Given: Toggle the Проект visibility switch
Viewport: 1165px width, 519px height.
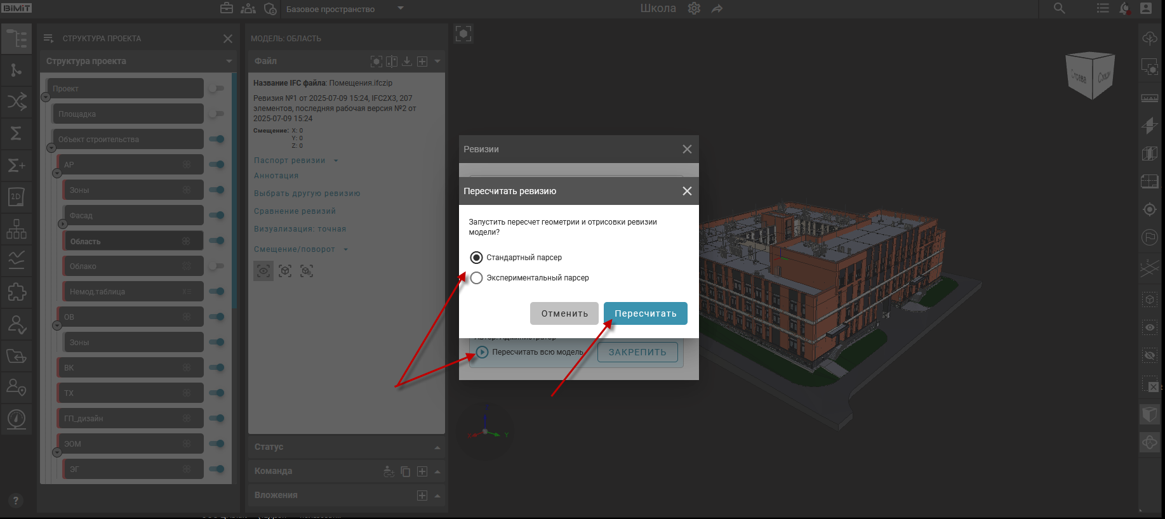Looking at the screenshot, I should (x=216, y=88).
